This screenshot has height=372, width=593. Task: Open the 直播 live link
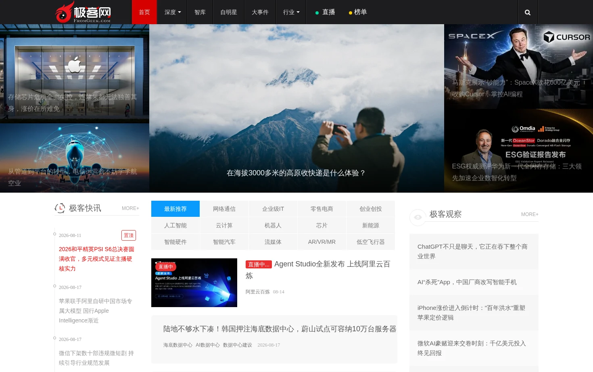325,12
